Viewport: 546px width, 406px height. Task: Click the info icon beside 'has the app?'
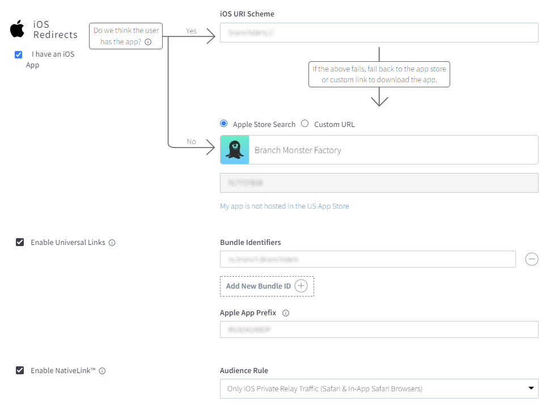coord(148,42)
